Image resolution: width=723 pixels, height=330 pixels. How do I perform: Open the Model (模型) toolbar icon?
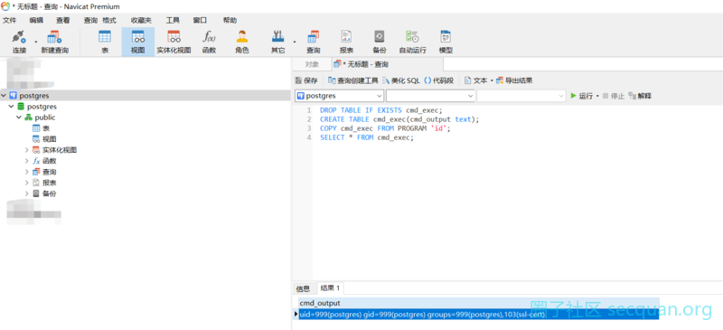[x=446, y=42]
